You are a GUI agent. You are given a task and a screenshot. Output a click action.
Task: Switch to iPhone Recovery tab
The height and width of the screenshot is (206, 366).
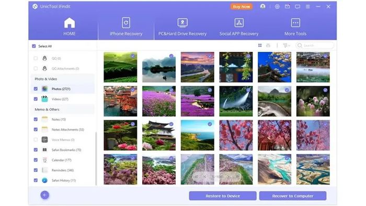(126, 27)
